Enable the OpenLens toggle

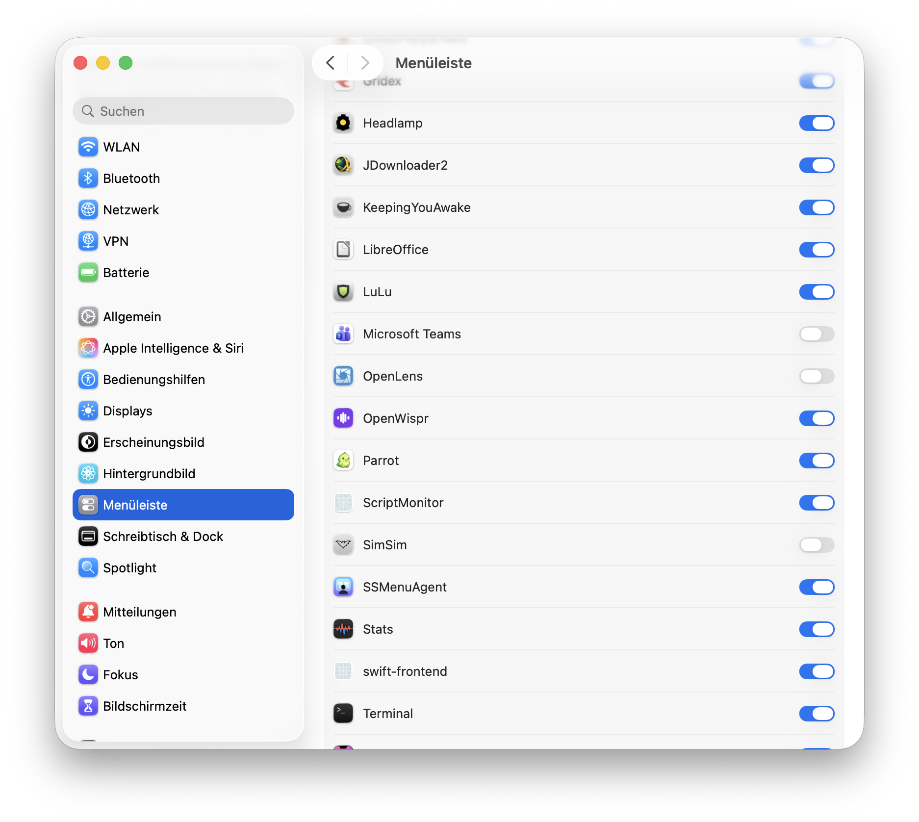click(817, 376)
